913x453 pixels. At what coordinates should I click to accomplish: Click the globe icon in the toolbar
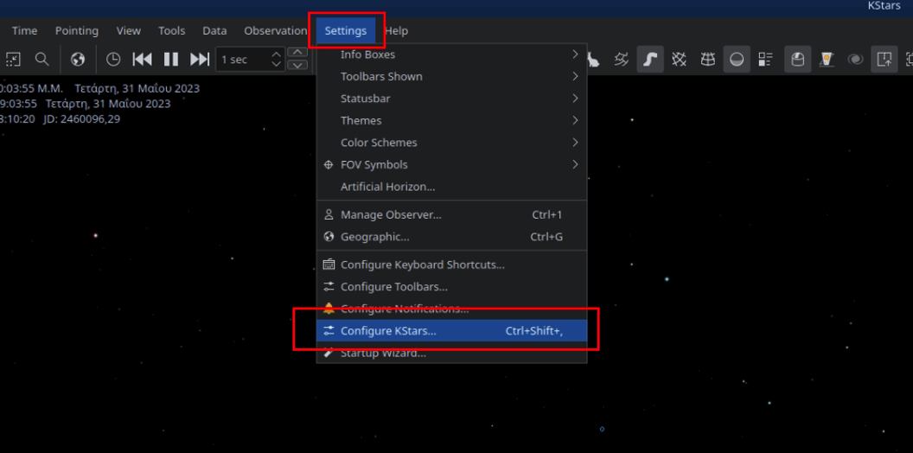click(78, 60)
